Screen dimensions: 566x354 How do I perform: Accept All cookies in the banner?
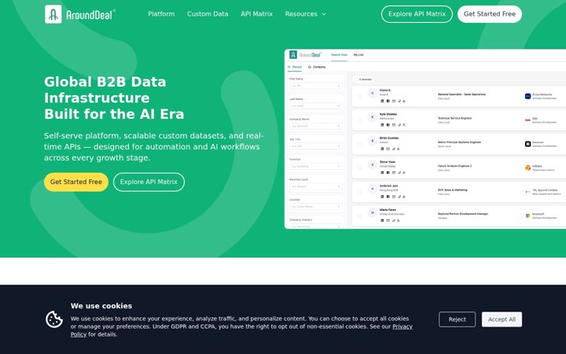[x=502, y=319]
